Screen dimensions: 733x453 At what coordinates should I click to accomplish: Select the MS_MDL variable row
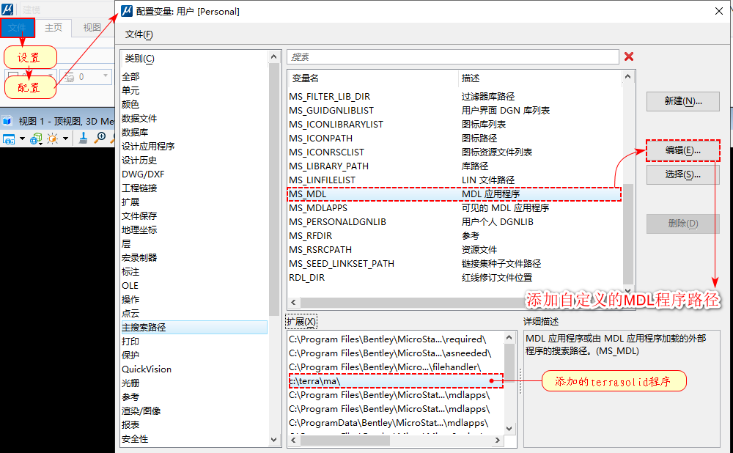454,194
